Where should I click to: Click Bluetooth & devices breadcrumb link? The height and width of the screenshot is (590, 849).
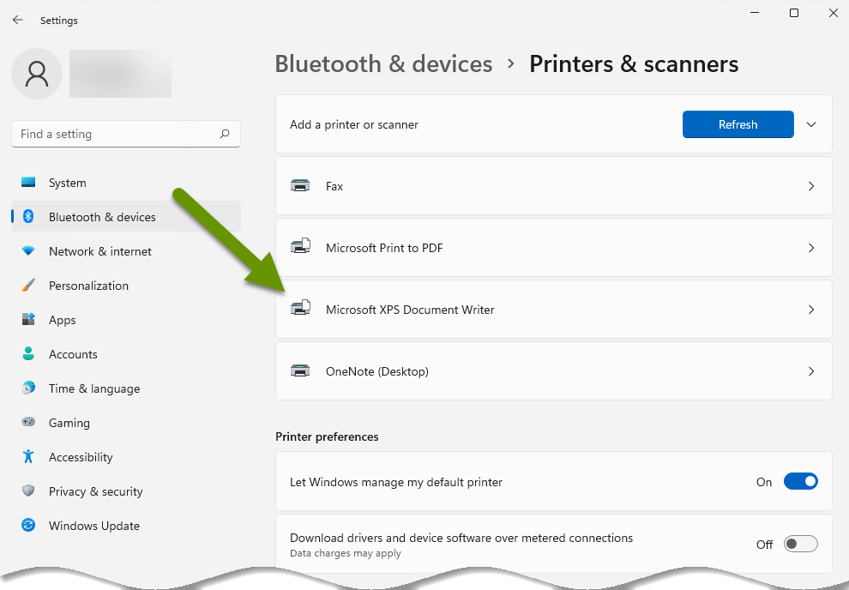pyautogui.click(x=384, y=63)
